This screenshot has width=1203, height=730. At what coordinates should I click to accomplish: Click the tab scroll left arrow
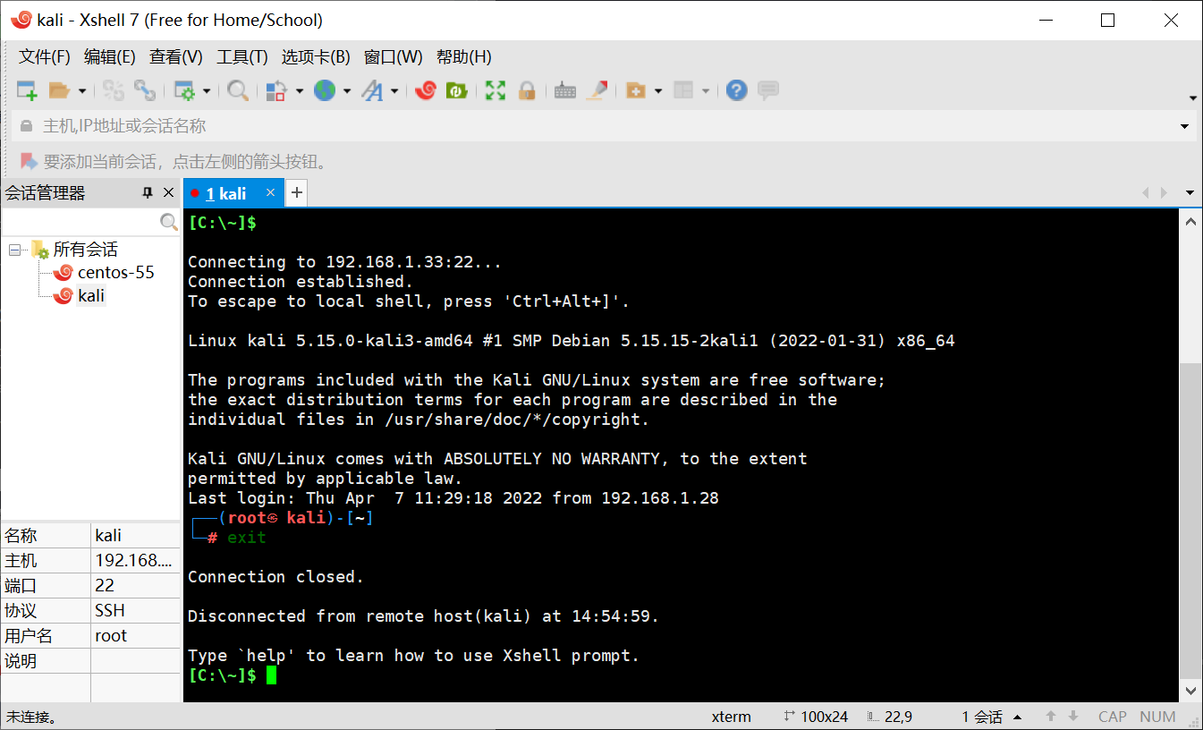[x=1147, y=192]
